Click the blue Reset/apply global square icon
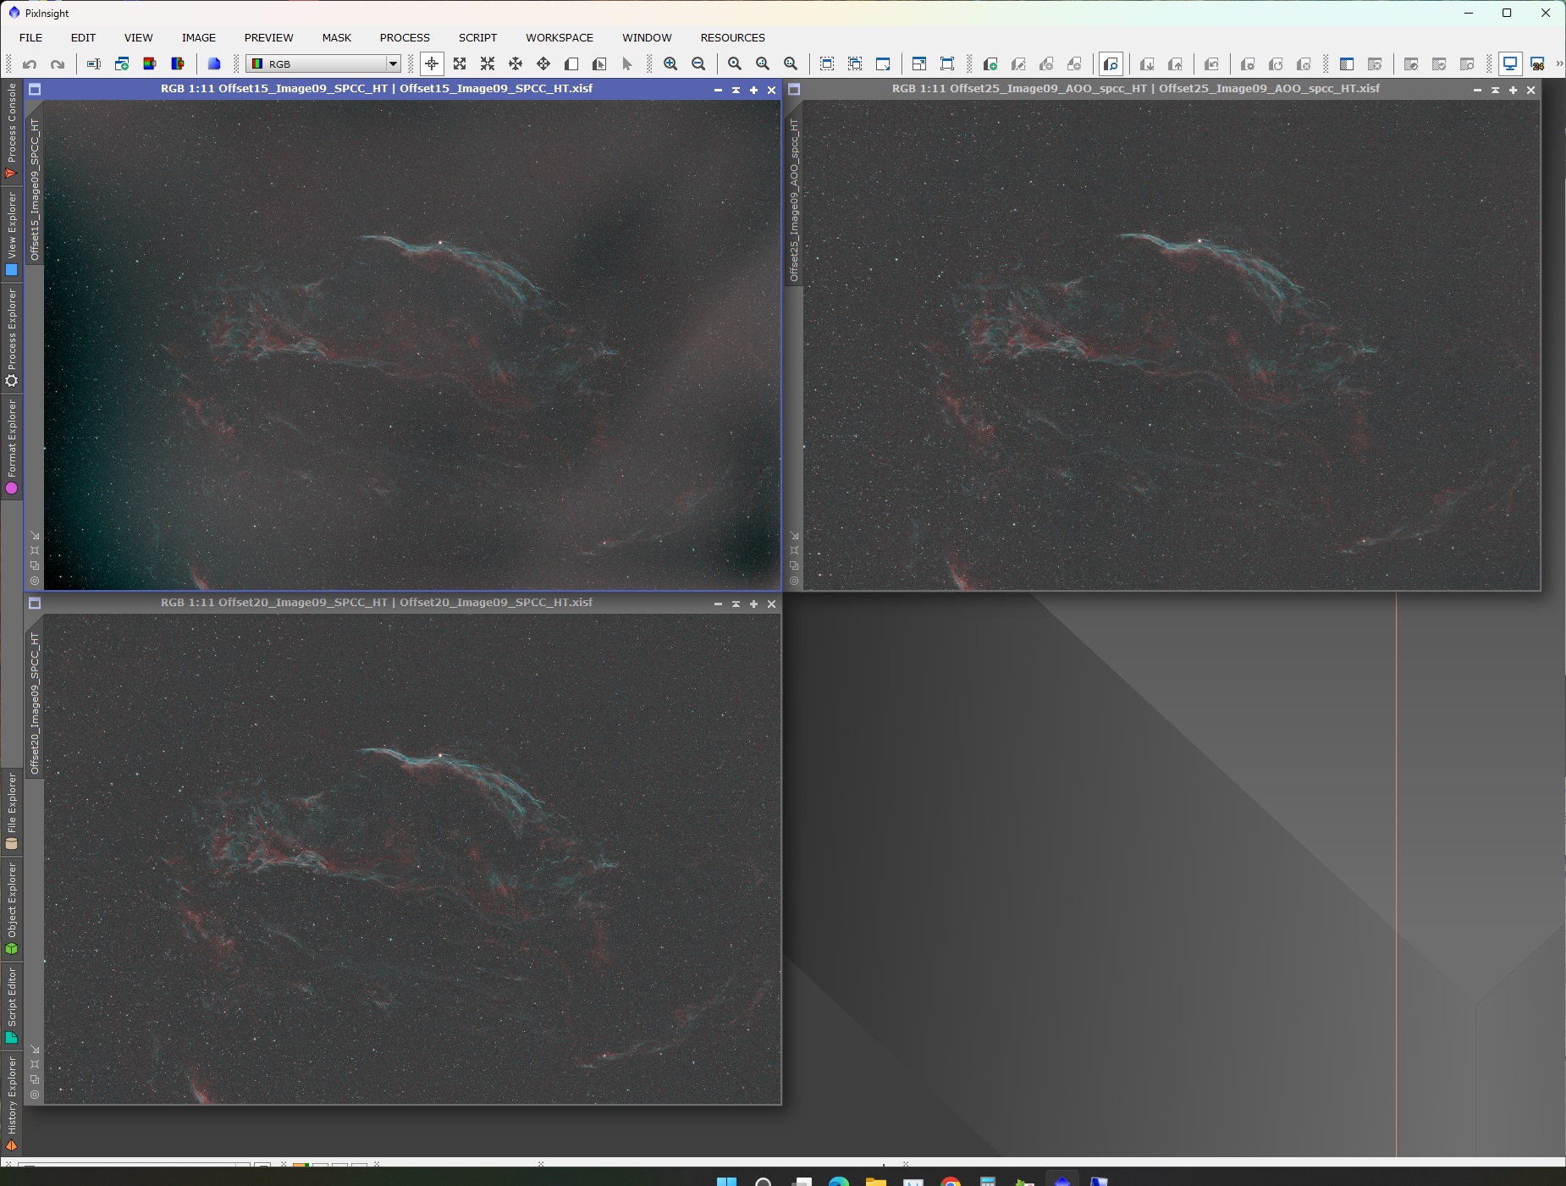Image resolution: width=1566 pixels, height=1186 pixels. [214, 64]
